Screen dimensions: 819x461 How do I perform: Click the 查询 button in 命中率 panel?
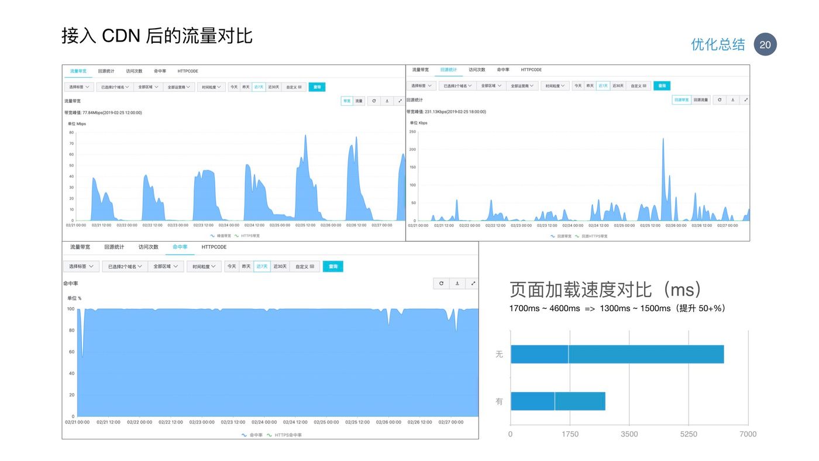point(333,266)
